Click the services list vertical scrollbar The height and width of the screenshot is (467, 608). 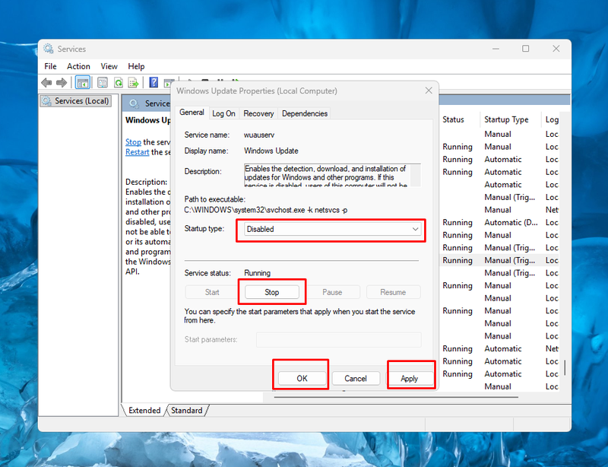pos(565,367)
